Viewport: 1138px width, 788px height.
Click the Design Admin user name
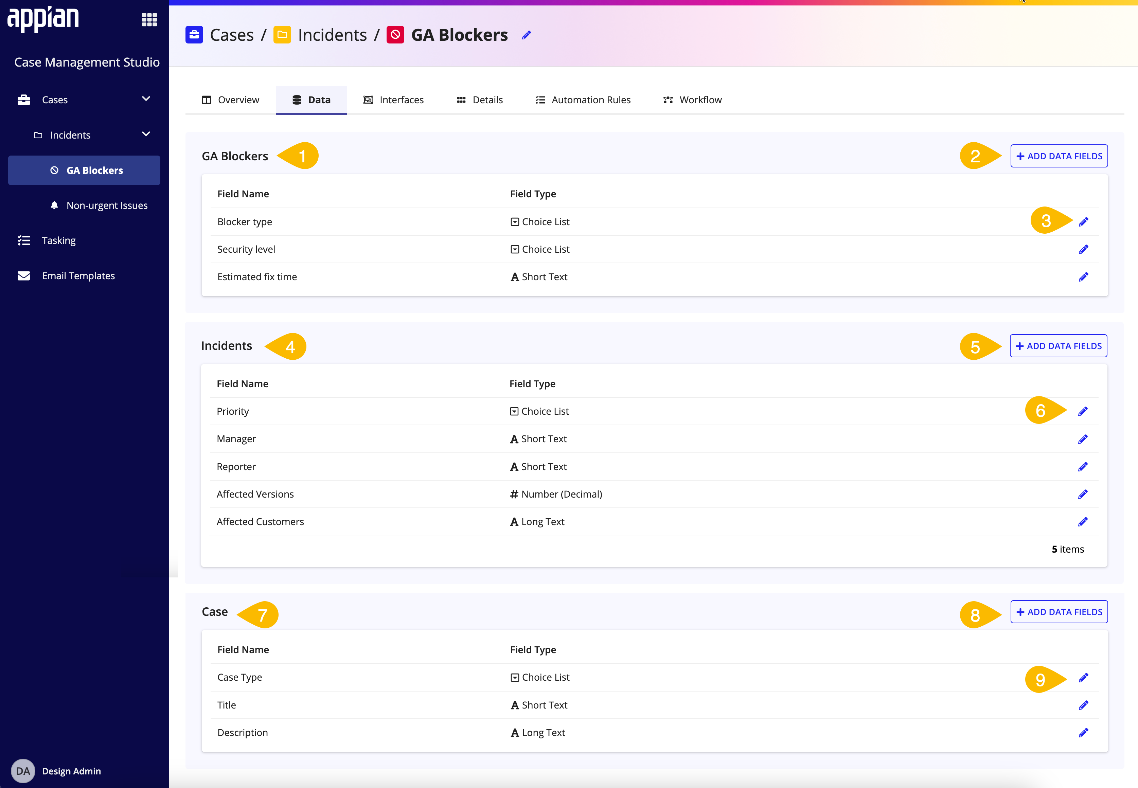pyautogui.click(x=72, y=771)
